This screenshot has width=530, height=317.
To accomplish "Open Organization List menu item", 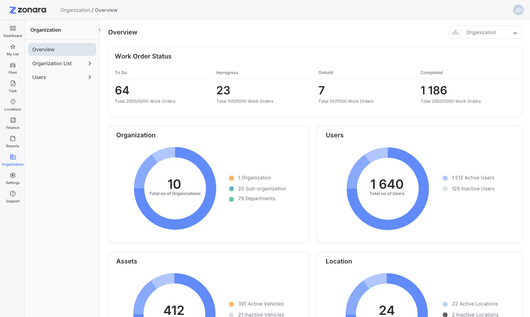I will [x=62, y=63].
